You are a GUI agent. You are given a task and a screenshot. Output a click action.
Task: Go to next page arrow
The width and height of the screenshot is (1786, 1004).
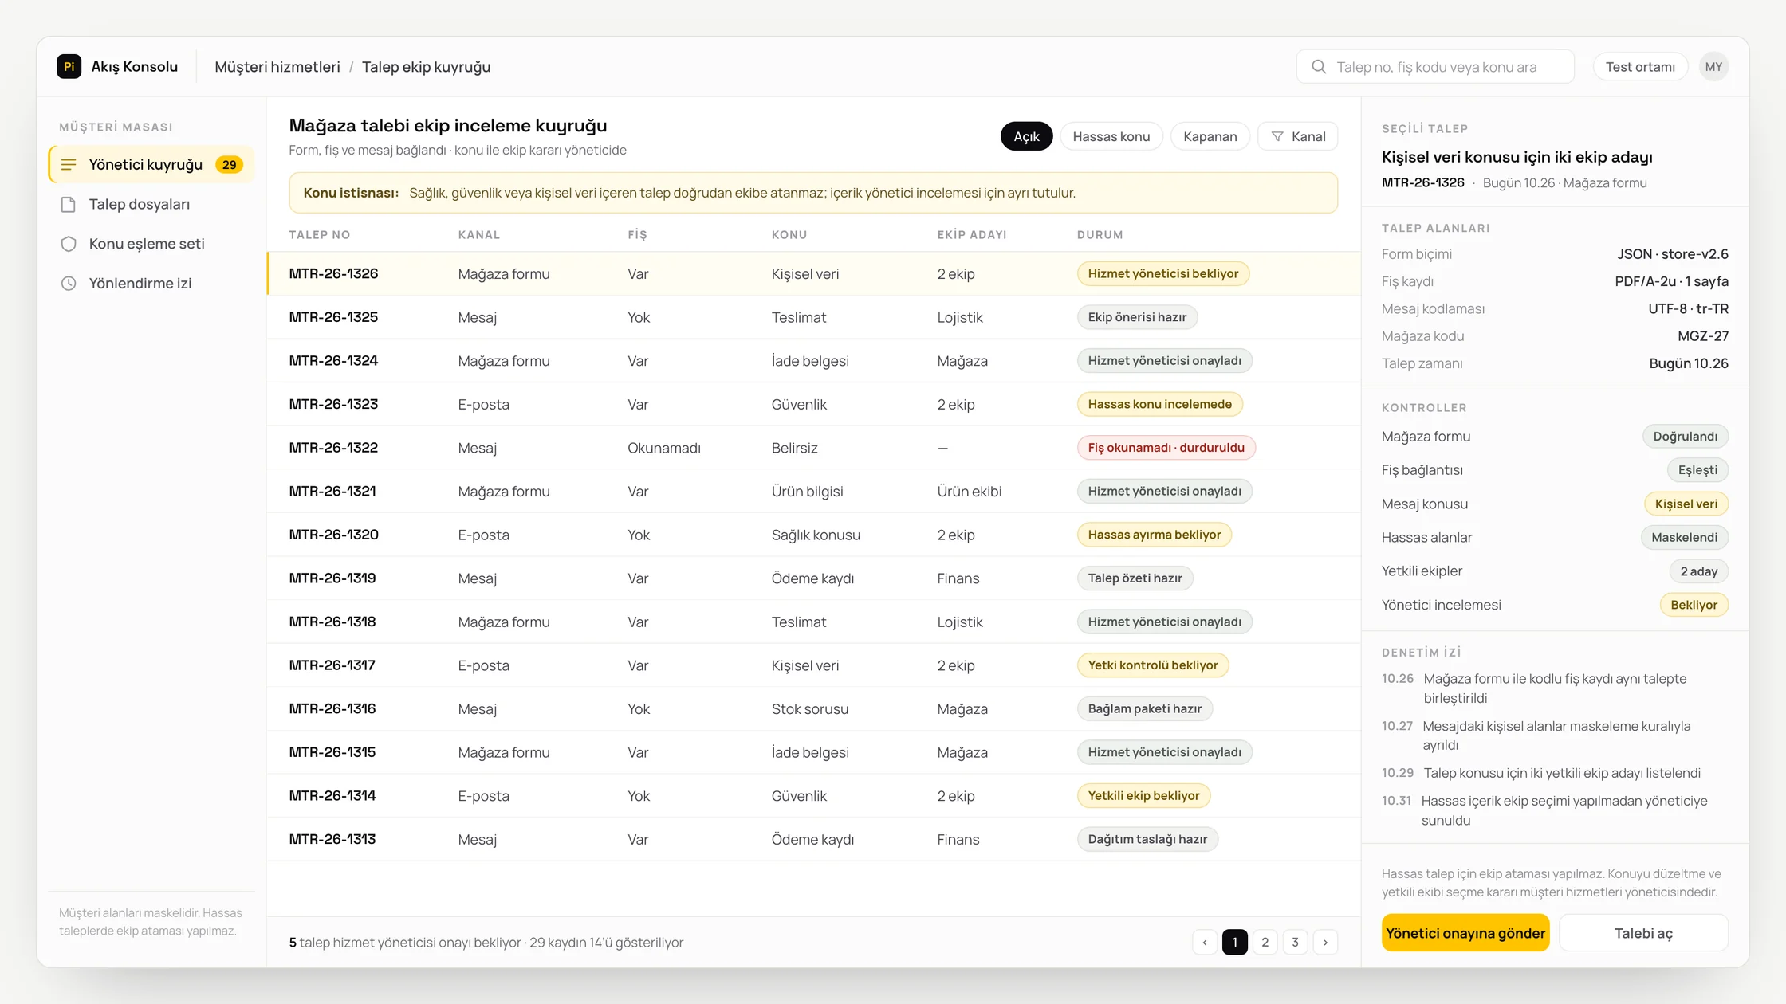[x=1325, y=943]
